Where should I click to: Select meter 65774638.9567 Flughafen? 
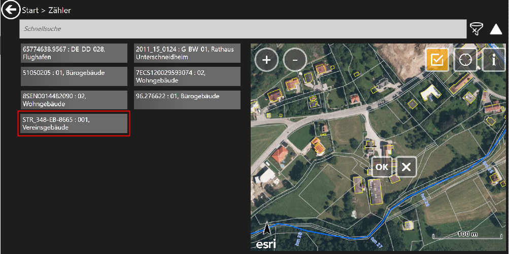click(74, 53)
